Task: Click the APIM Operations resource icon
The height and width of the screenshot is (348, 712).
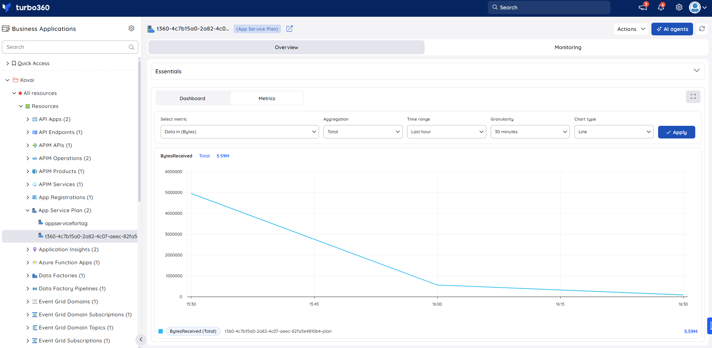Action: [x=35, y=158]
